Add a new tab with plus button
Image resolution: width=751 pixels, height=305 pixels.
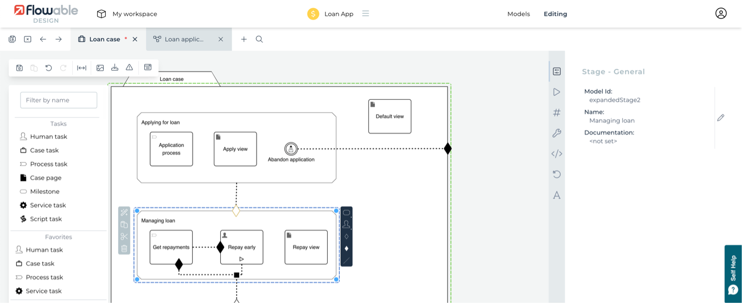pyautogui.click(x=244, y=39)
